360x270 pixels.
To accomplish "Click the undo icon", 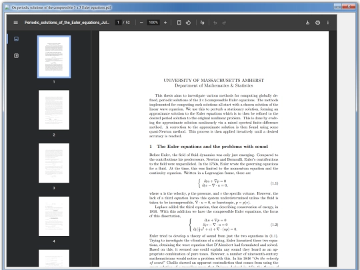I will [215, 23].
